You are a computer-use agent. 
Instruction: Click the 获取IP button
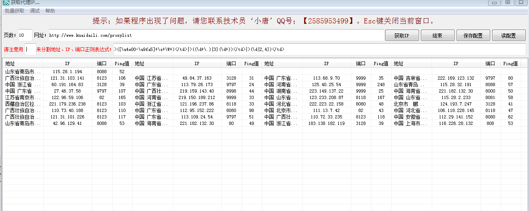[x=402, y=36]
